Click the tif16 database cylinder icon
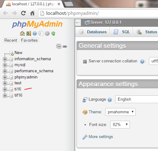The image size is (158, 151). pos(11,96)
